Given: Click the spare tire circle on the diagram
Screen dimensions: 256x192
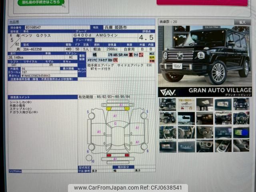Looking at the screenshot, I should point(89,157).
